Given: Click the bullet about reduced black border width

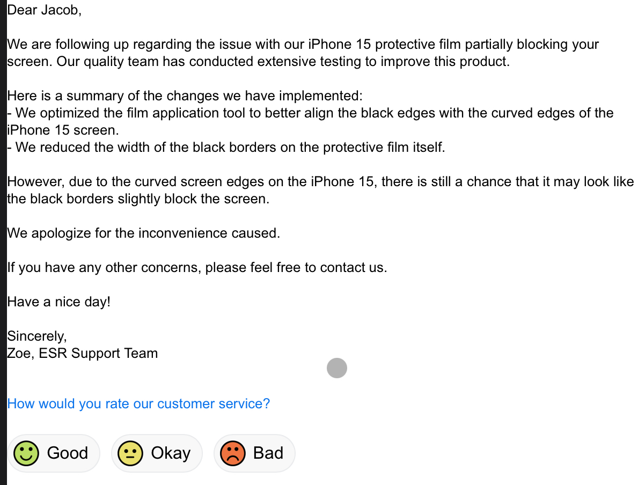Looking at the screenshot, I should coord(226,148).
